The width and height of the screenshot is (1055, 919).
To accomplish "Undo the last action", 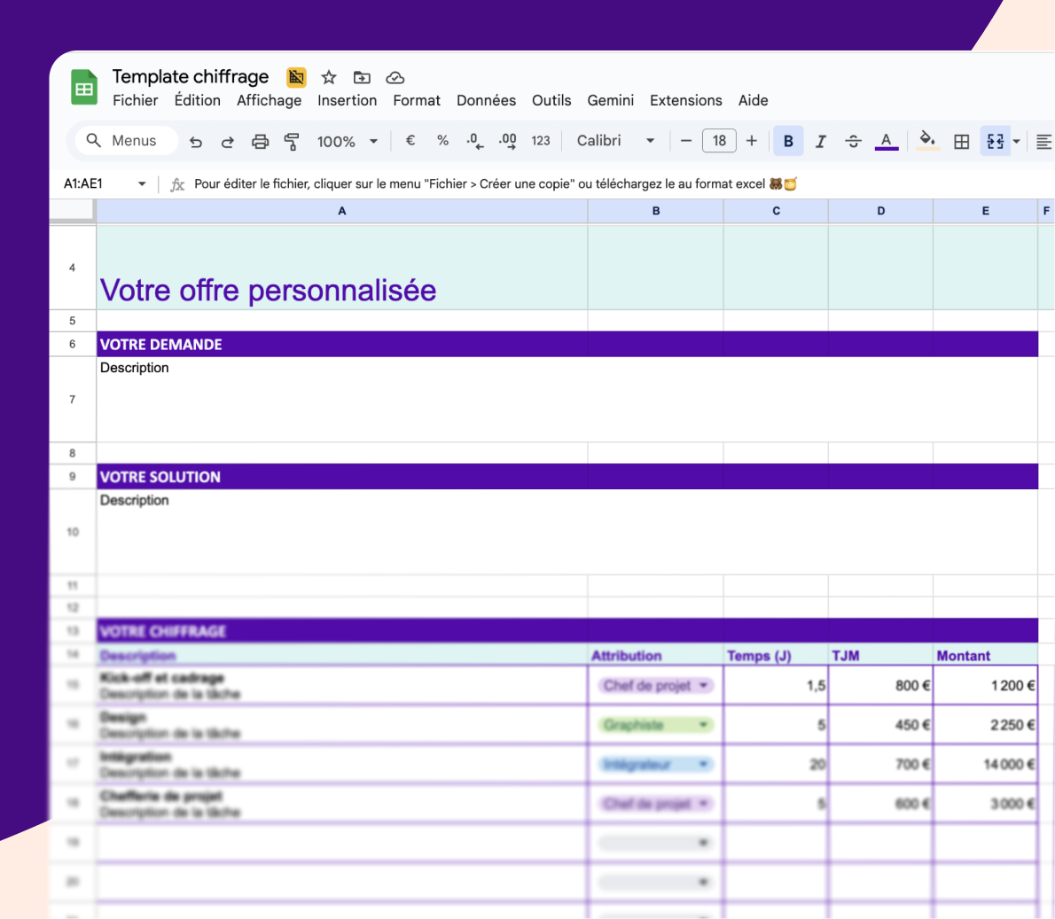I will click(x=196, y=141).
